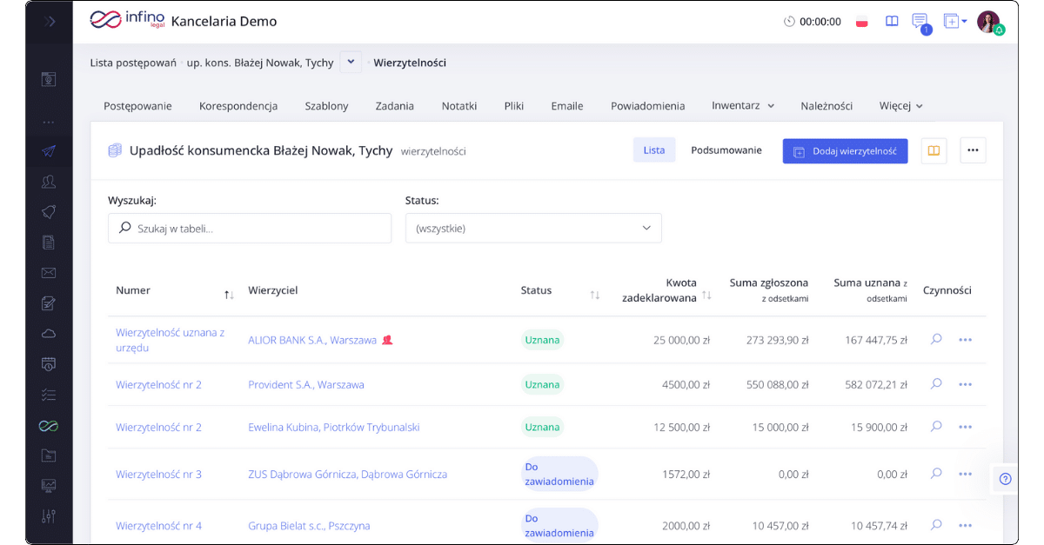The height and width of the screenshot is (545, 1044).
Task: Open the Zadania tab
Action: coord(395,106)
